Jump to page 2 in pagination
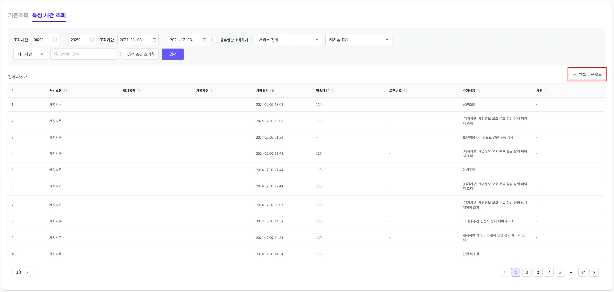This screenshot has width=614, height=292. click(x=527, y=272)
